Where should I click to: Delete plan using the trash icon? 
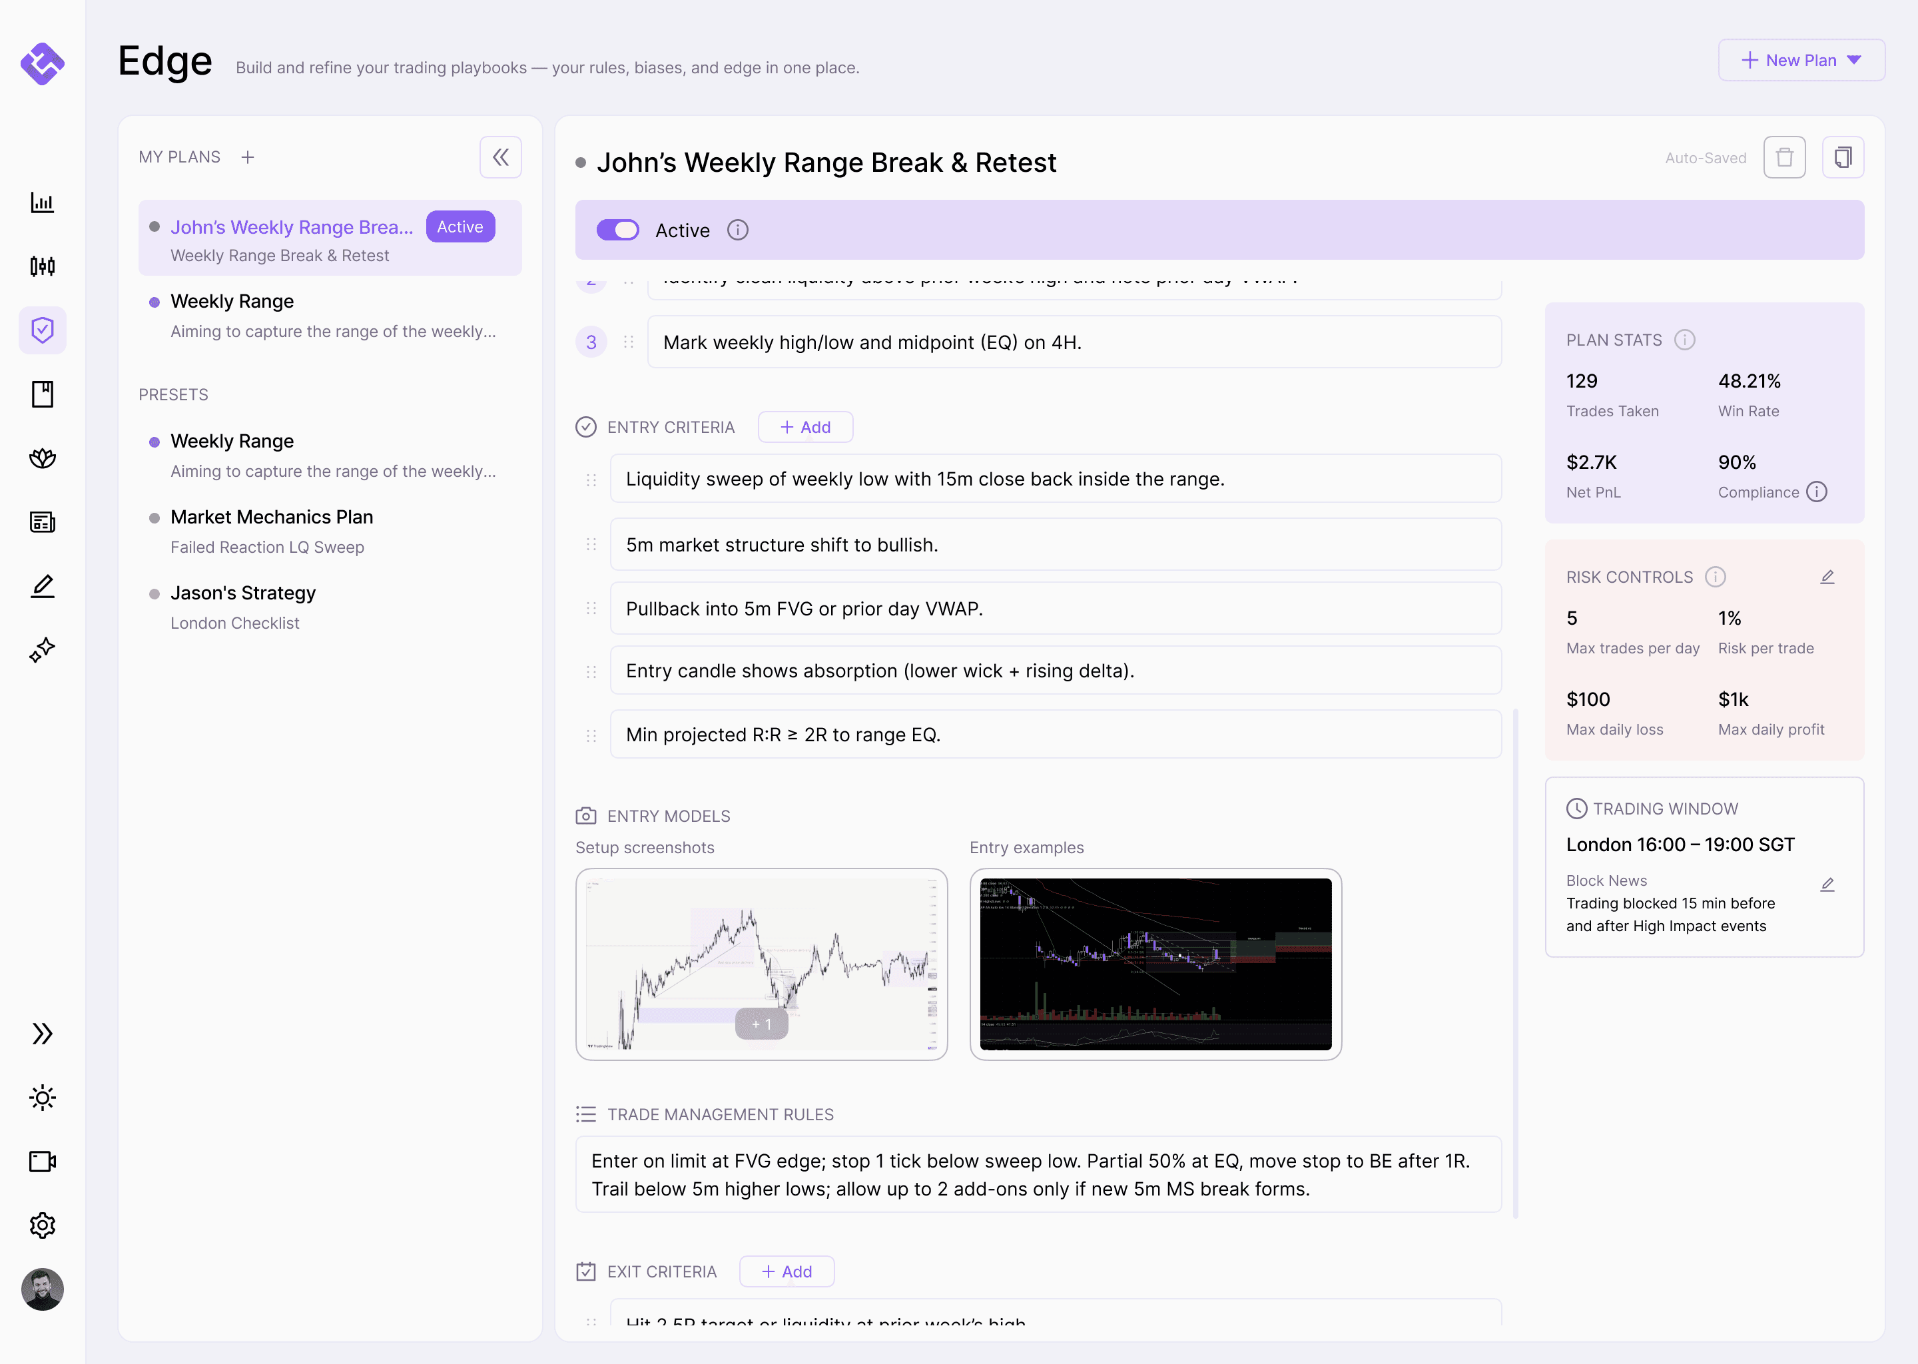click(x=1783, y=157)
